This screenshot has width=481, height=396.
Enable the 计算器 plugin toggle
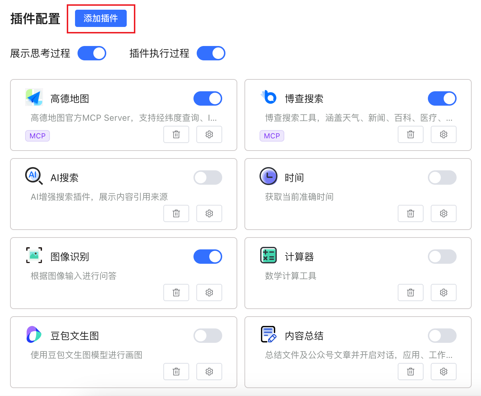pos(442,257)
